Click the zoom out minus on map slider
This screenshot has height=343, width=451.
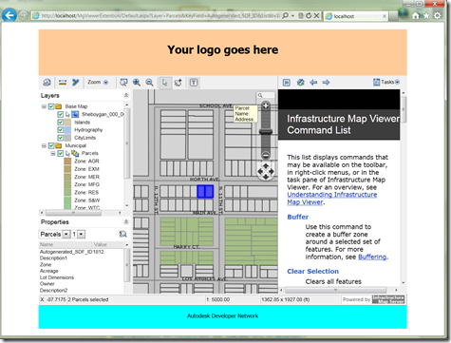266,155
